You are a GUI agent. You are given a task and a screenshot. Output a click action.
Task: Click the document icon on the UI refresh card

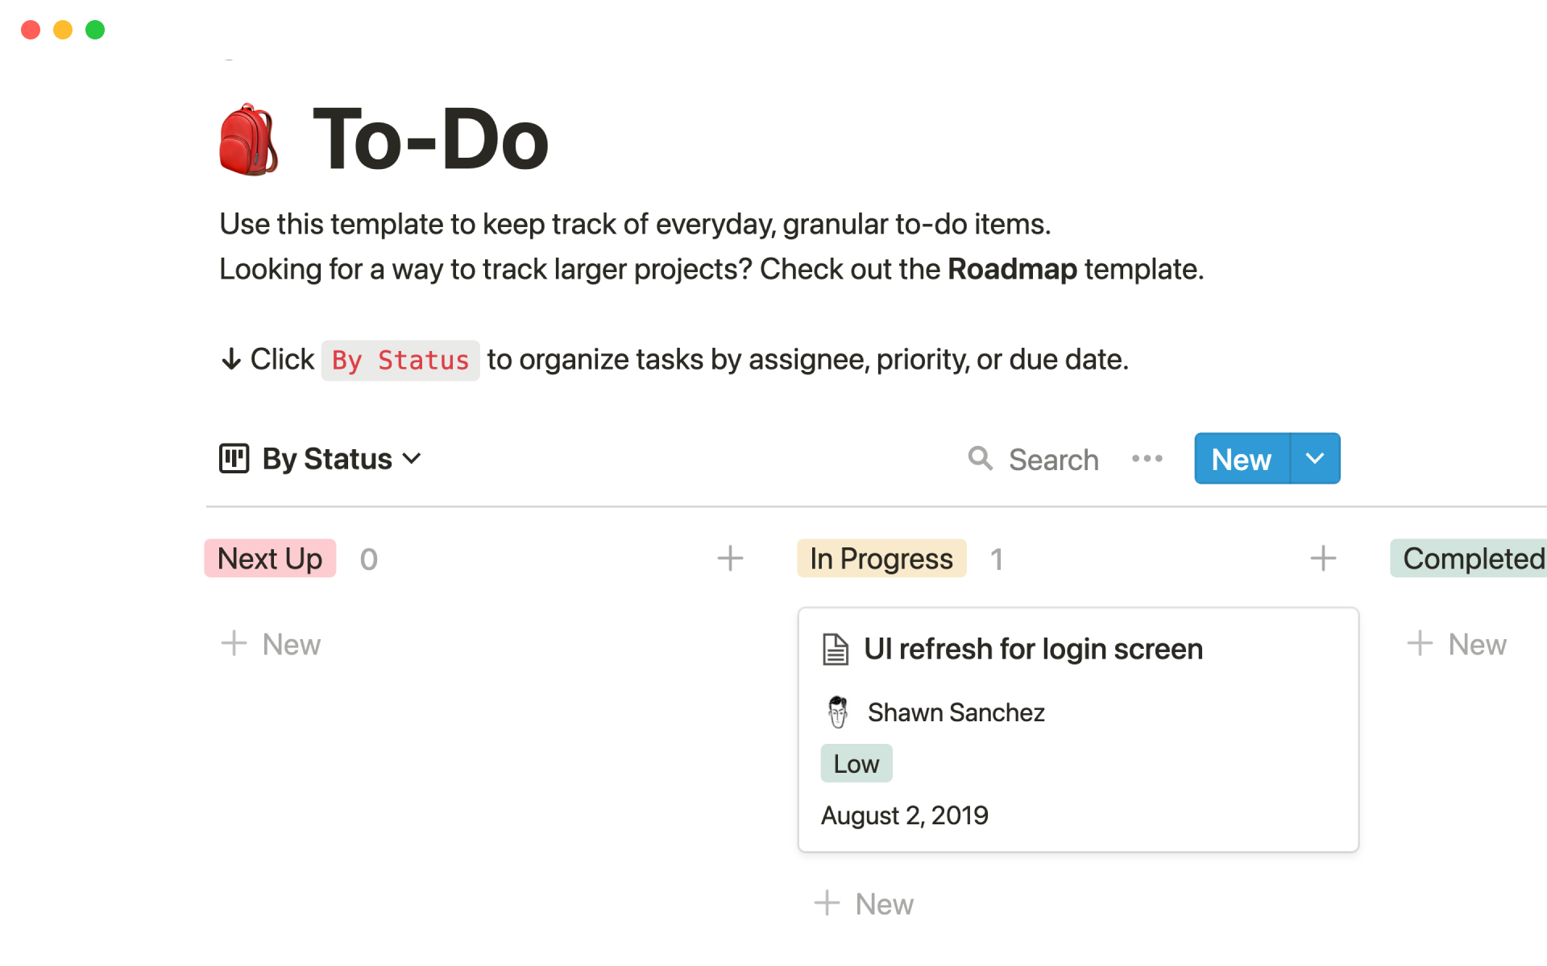coord(836,648)
